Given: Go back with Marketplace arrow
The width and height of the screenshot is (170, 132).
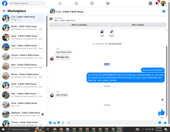Looking at the screenshot, I should click(4, 11).
